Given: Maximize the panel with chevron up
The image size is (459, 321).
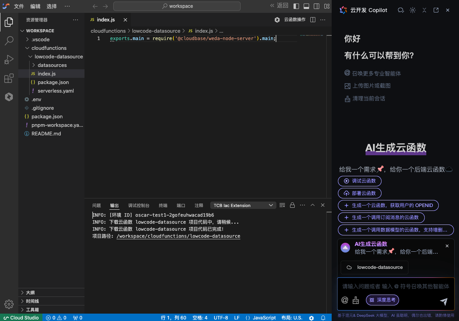Looking at the screenshot, I should pos(313,205).
